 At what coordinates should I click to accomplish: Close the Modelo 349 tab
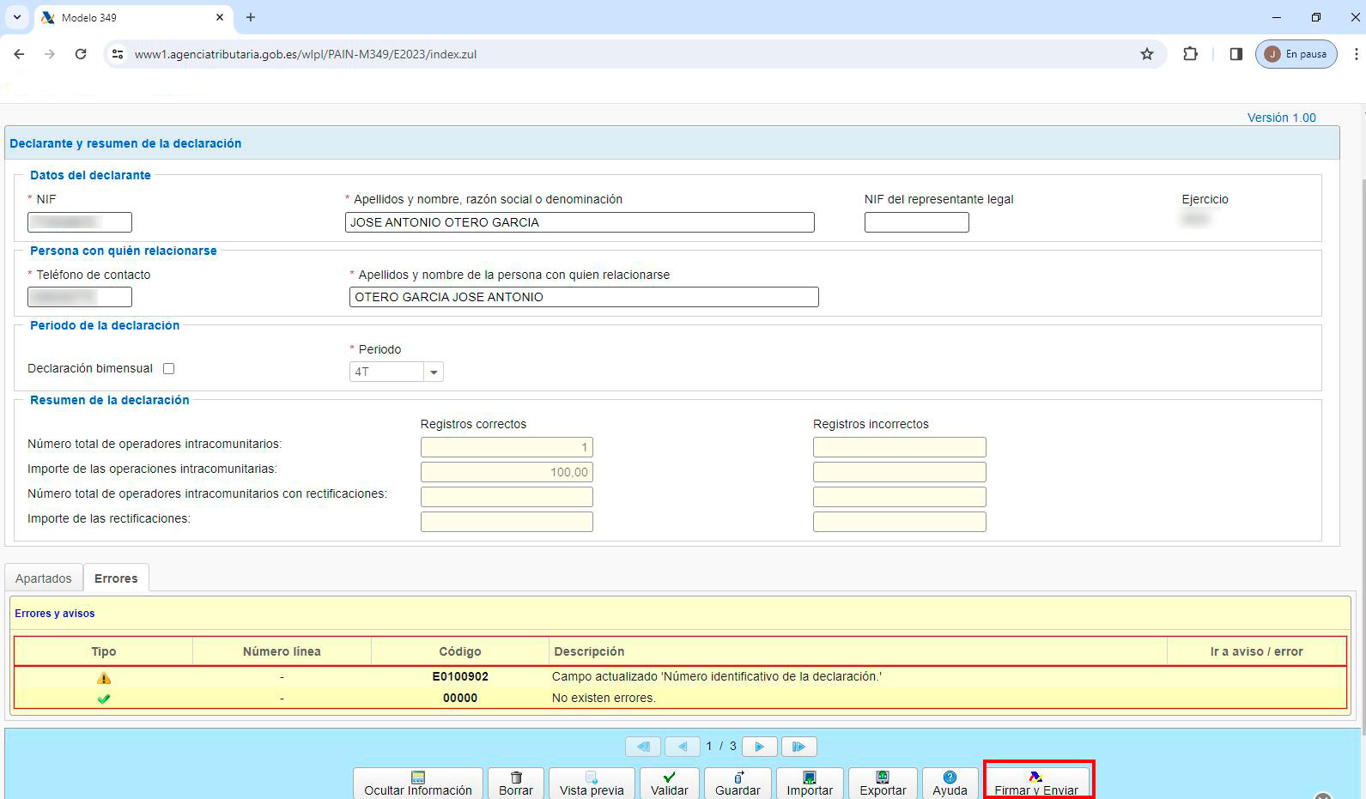(220, 17)
